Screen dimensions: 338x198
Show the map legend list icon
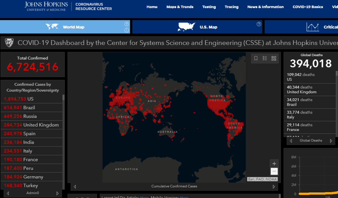pyautogui.click(x=265, y=58)
